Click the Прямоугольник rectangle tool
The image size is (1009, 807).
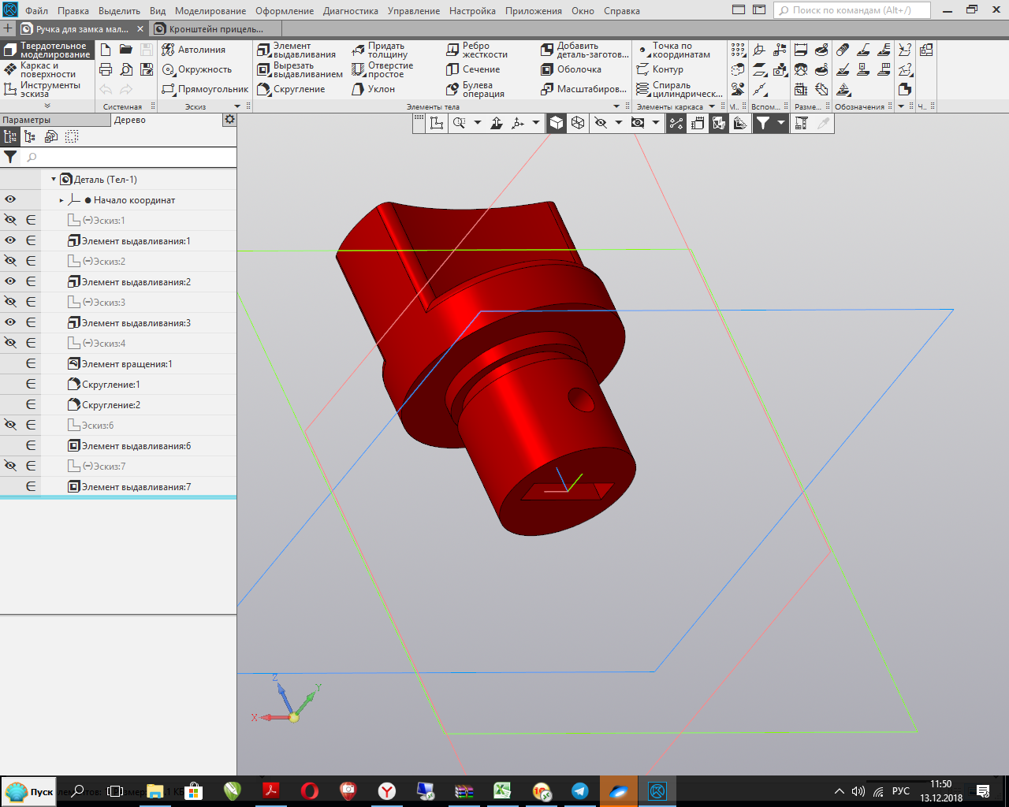(x=205, y=89)
